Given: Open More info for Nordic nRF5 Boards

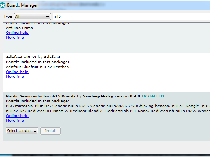Looking at the screenshot, I should pos(15,121).
